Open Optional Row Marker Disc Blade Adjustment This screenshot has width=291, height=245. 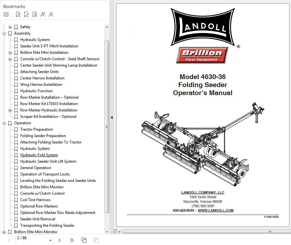point(58,213)
